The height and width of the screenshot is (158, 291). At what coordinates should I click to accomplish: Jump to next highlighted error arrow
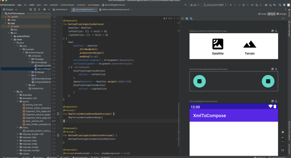pos(178,18)
